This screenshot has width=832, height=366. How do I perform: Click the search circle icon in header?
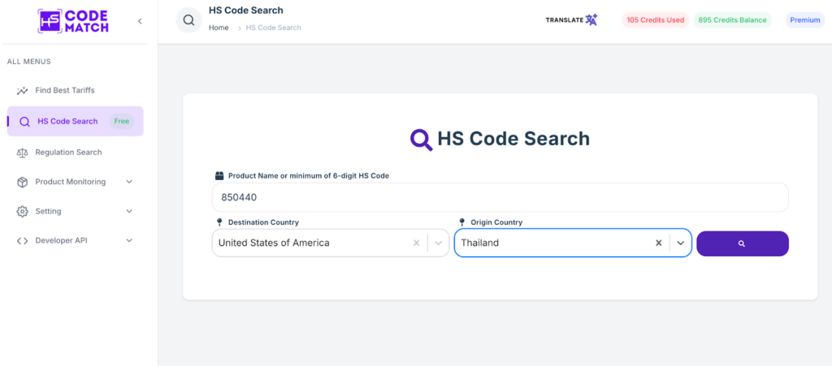click(x=188, y=20)
